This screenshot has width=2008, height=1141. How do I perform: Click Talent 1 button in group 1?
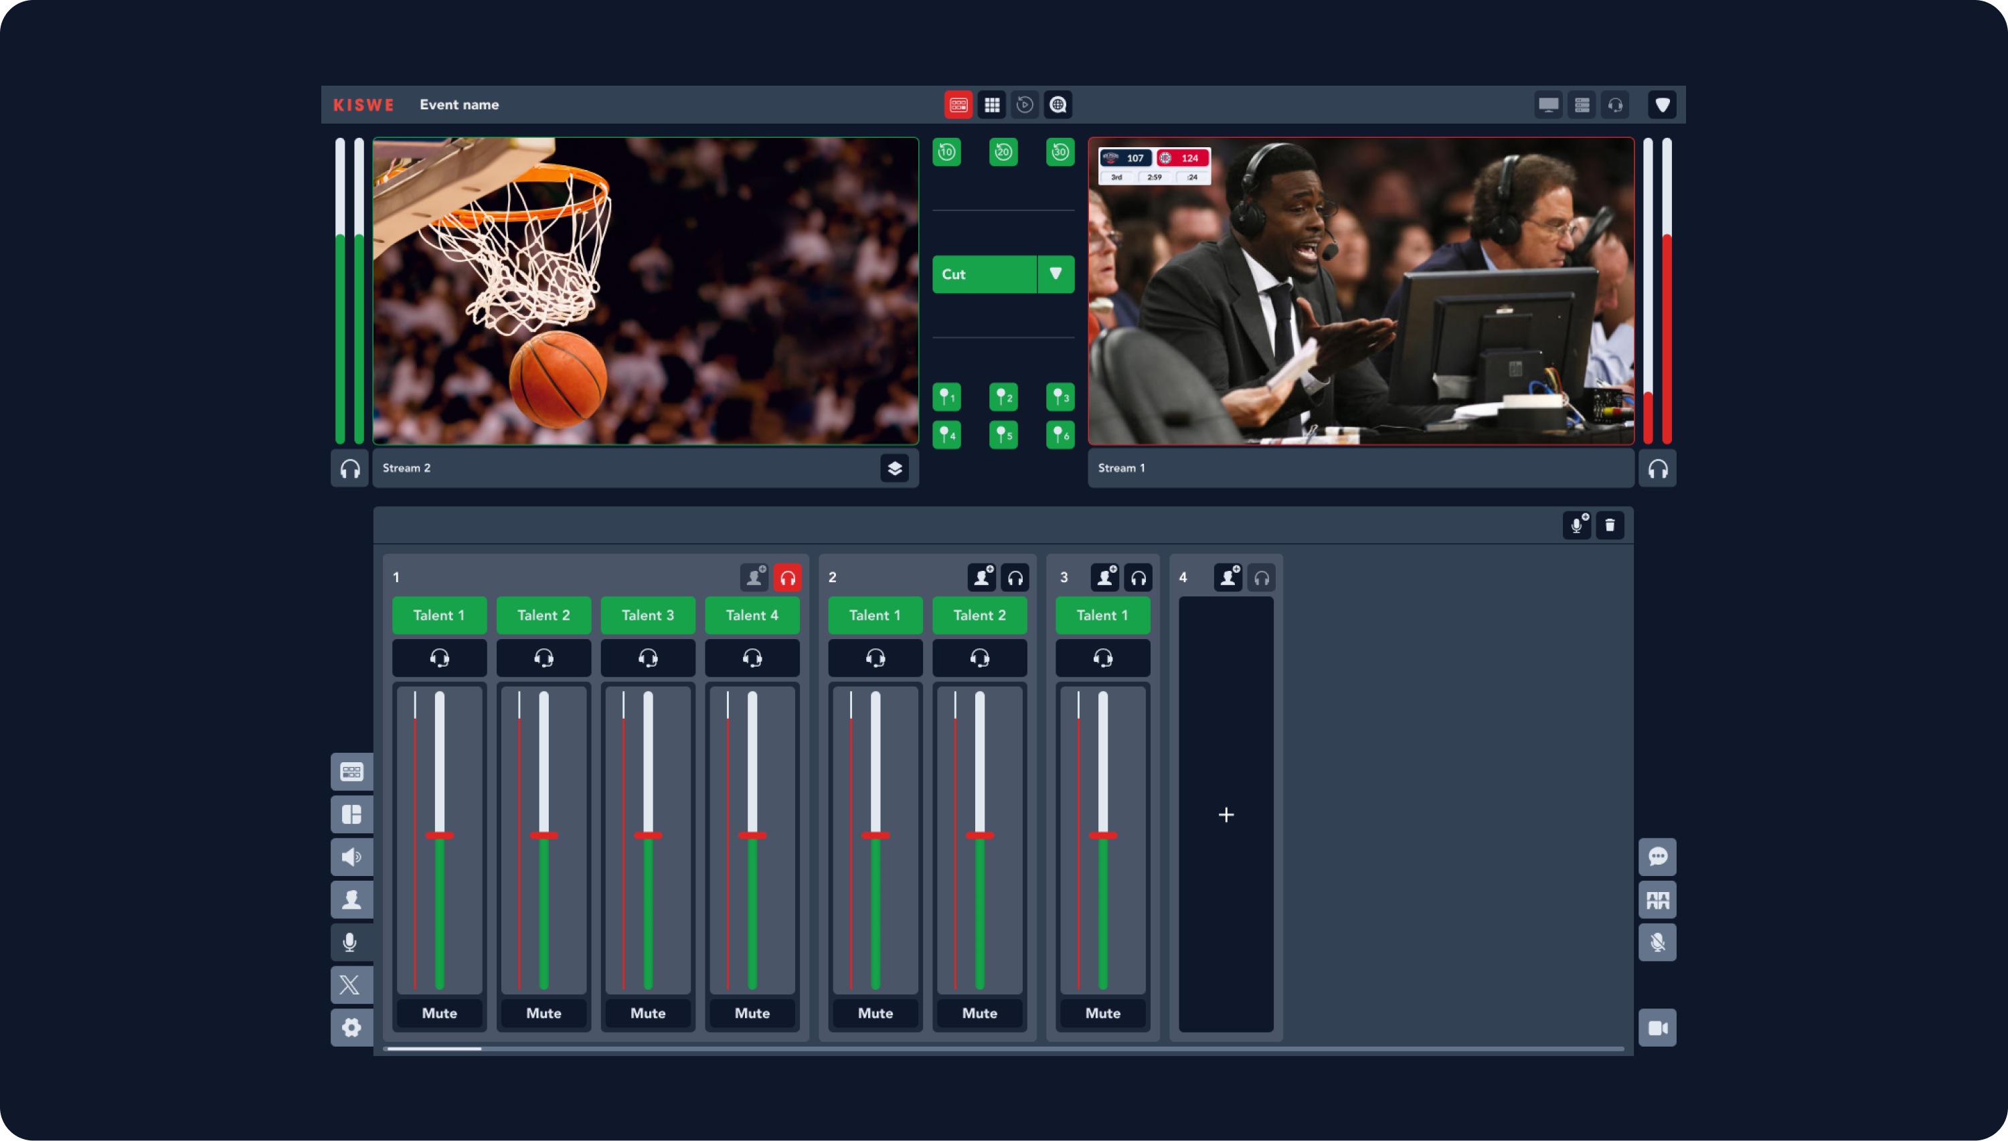[439, 616]
